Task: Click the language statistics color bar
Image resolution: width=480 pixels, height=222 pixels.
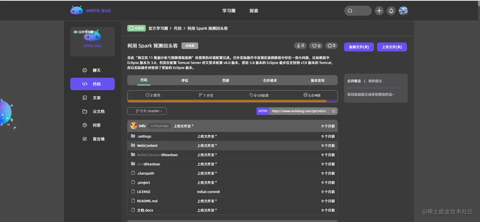Action: pyautogui.click(x=232, y=101)
